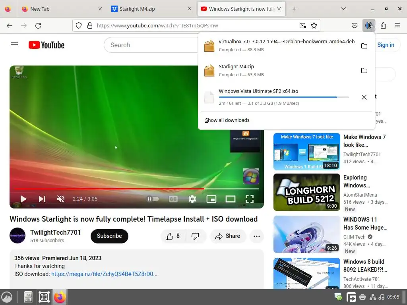The height and width of the screenshot is (305, 407).
Task: Toggle closed captions in the player
Action: click(x=173, y=199)
